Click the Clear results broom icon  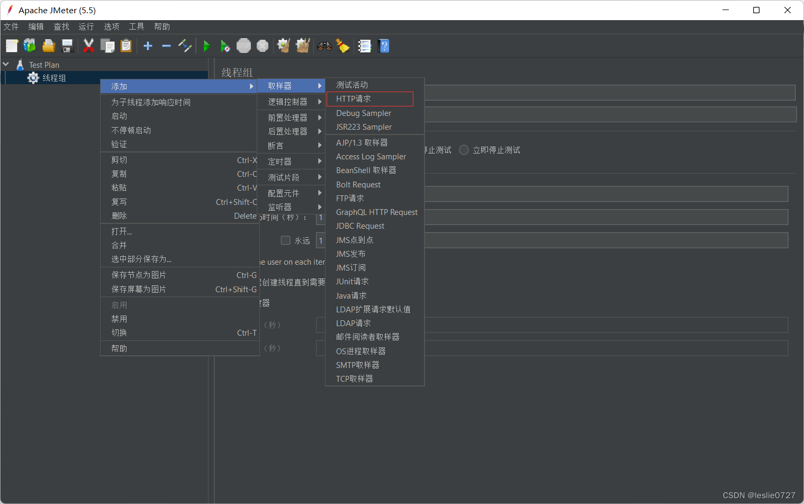pyautogui.click(x=284, y=46)
